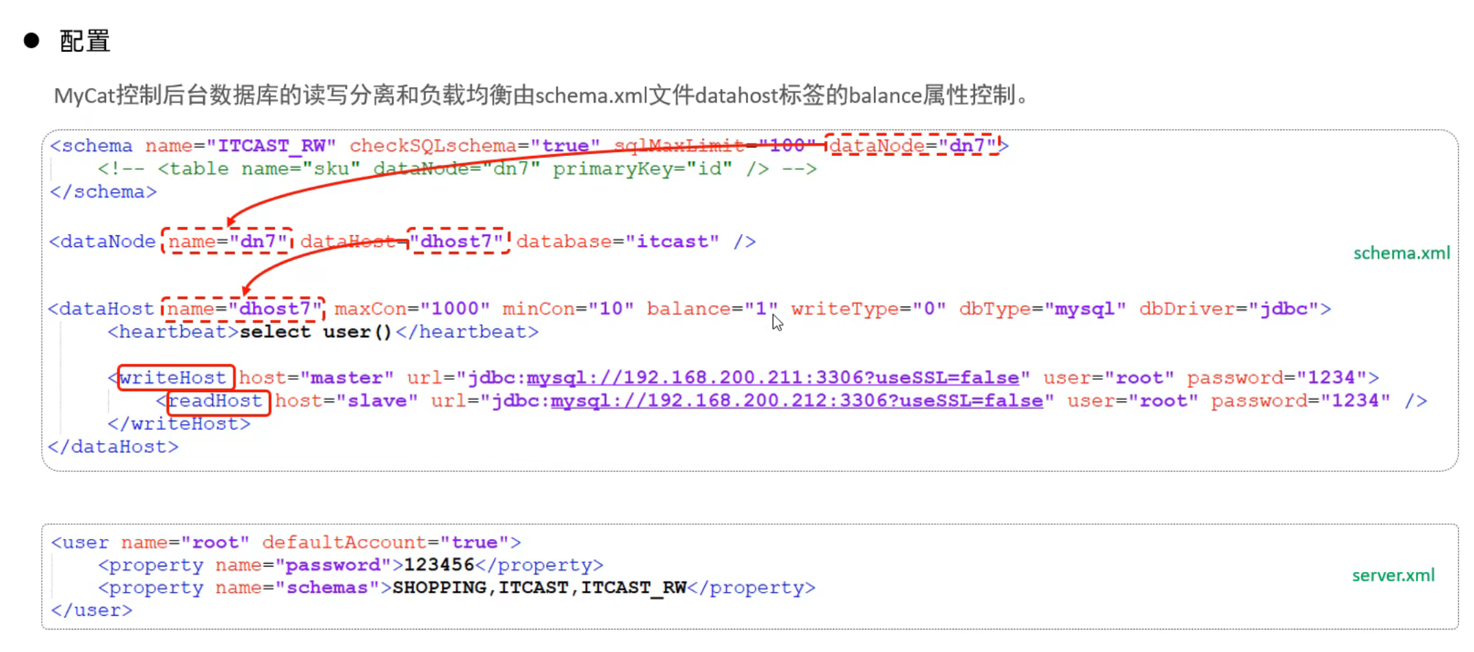Image resolution: width=1474 pixels, height=652 pixels.
Task: Click the schemas list SHOPPING,ITCAST,ITCAST_RW
Action: point(539,588)
